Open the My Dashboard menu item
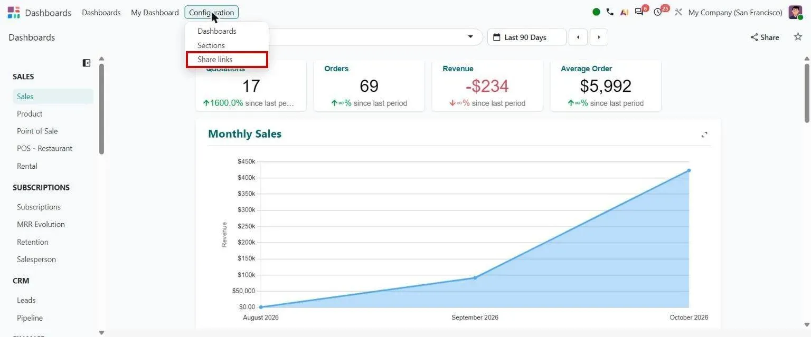811x337 pixels. pyautogui.click(x=155, y=12)
